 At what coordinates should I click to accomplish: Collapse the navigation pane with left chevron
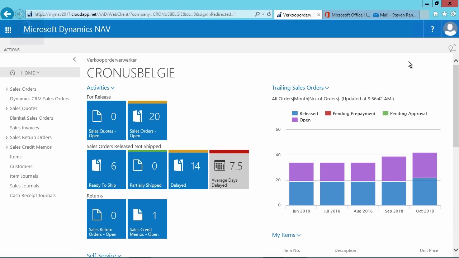point(75,59)
